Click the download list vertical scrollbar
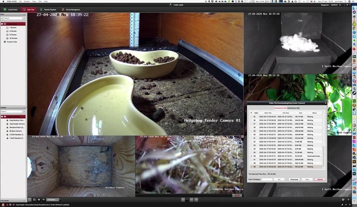 pyautogui.click(x=323, y=156)
